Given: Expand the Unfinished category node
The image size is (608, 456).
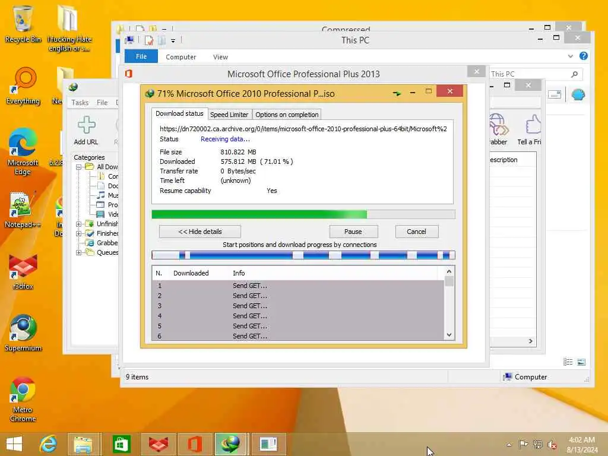Looking at the screenshot, I should (x=79, y=224).
